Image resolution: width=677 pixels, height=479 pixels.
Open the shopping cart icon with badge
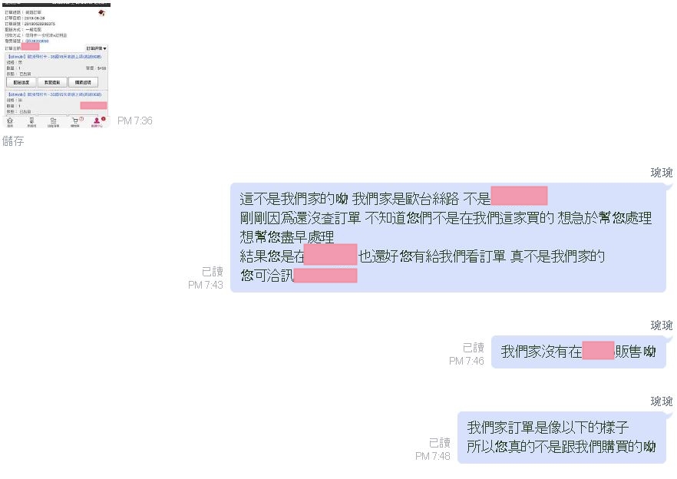[x=75, y=122]
